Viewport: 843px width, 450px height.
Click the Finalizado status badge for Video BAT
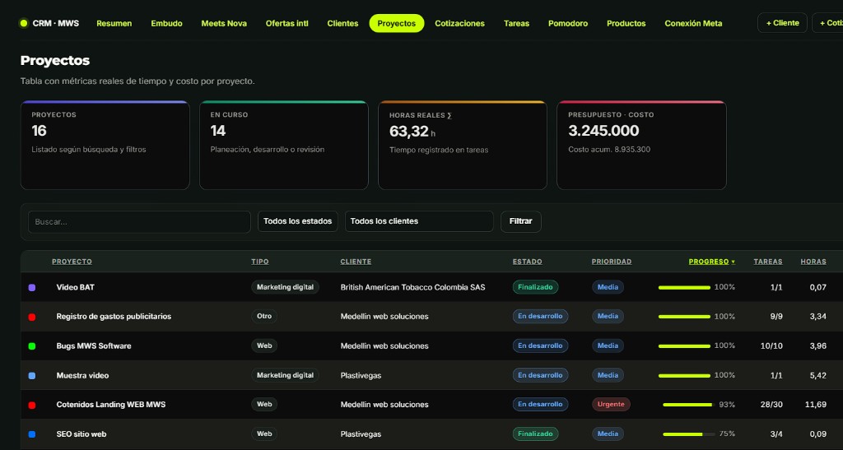pyautogui.click(x=535, y=287)
